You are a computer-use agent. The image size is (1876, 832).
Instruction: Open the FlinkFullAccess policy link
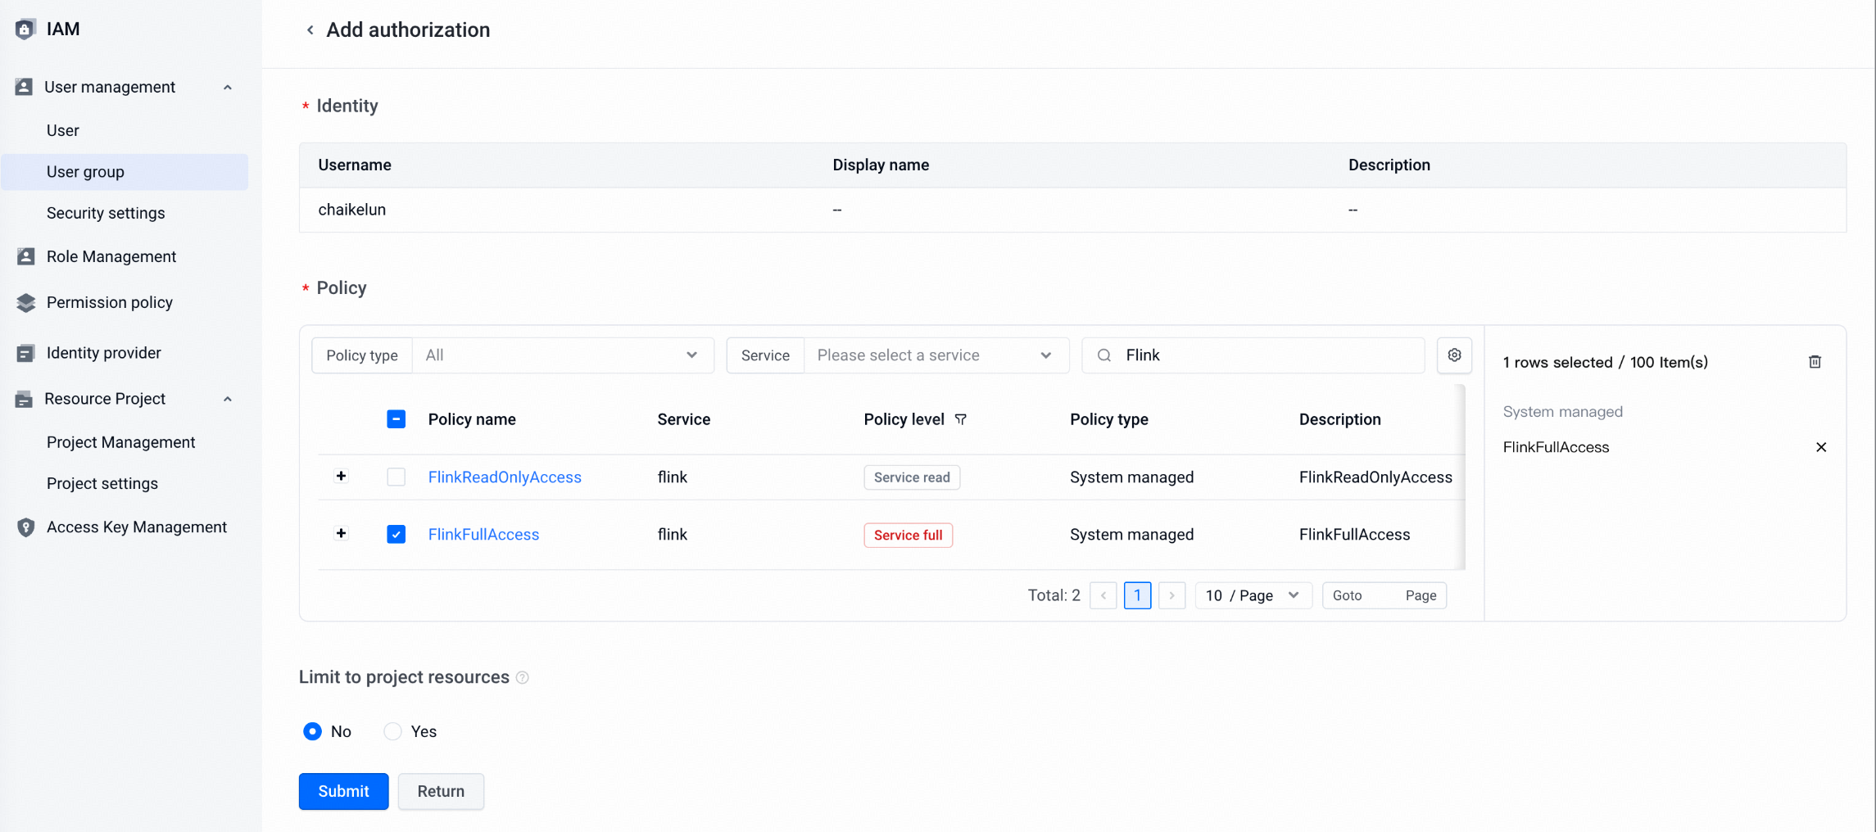coord(483,534)
